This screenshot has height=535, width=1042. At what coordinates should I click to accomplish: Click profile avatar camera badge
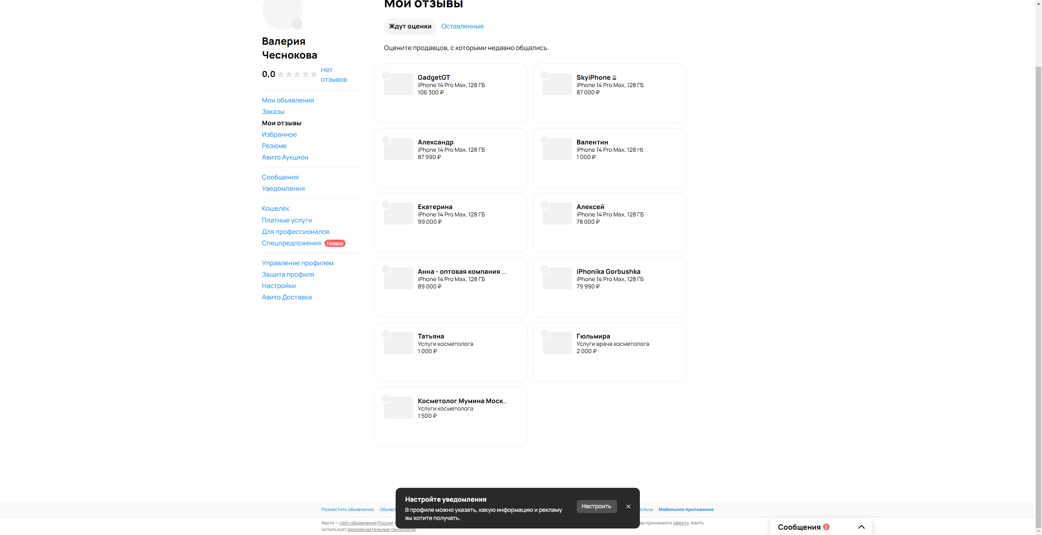point(297,24)
